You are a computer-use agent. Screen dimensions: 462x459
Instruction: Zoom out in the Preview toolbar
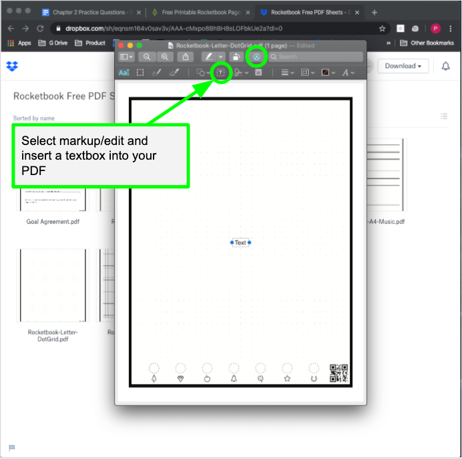(147, 57)
